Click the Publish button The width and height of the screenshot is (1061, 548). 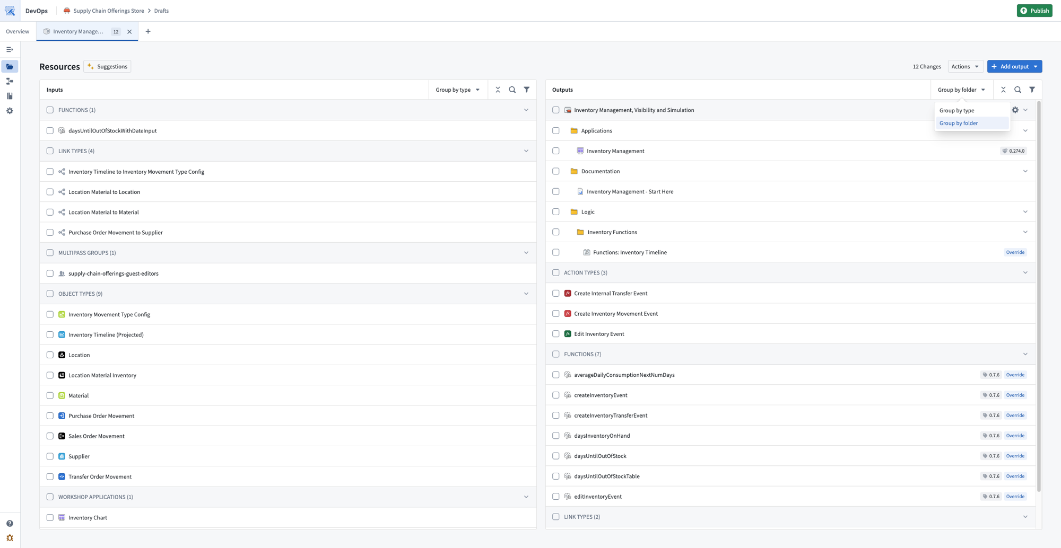pyautogui.click(x=1034, y=11)
